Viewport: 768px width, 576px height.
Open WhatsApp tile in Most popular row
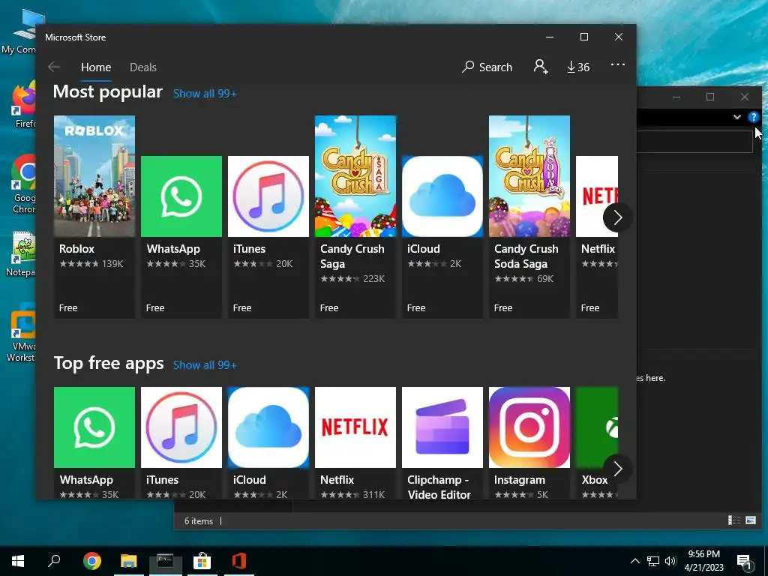(181, 237)
